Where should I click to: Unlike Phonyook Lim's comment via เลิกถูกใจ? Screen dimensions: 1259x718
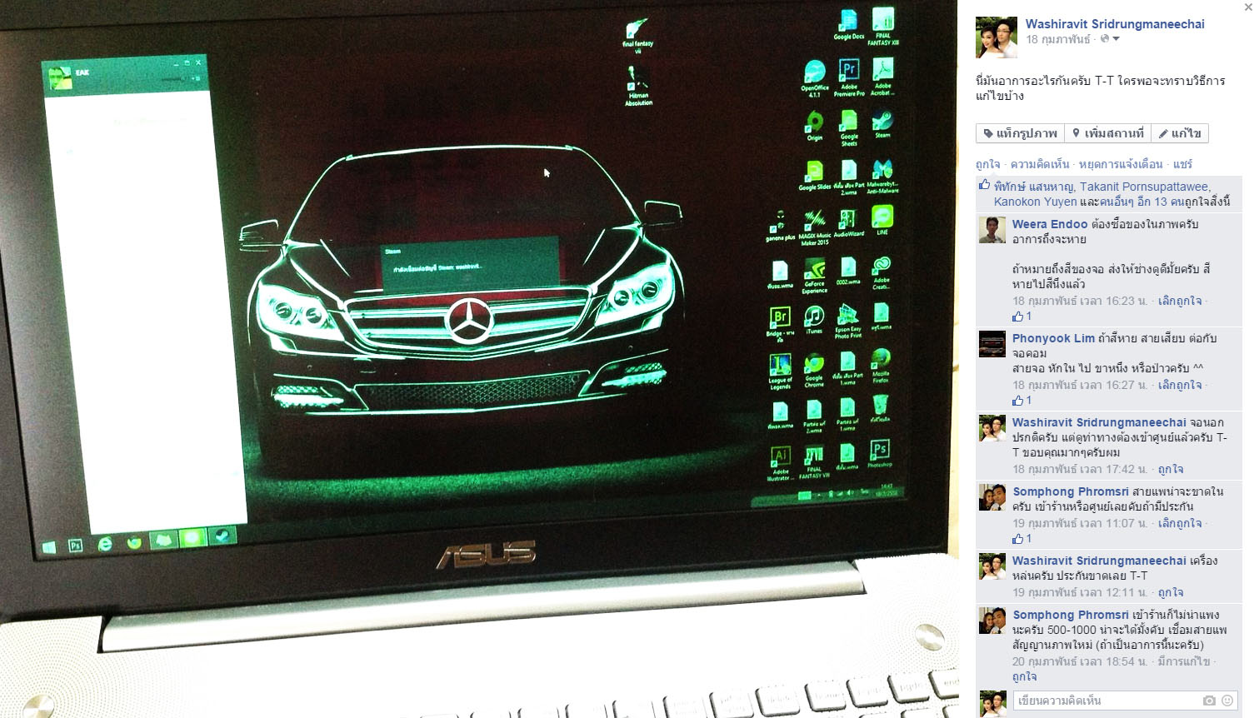1180,385
